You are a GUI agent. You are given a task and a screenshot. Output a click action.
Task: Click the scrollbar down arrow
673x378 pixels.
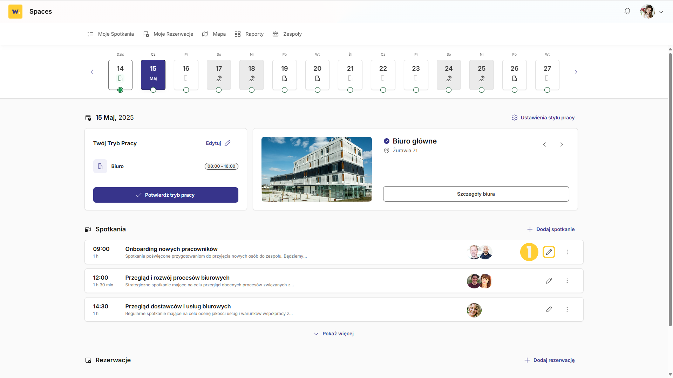point(670,374)
